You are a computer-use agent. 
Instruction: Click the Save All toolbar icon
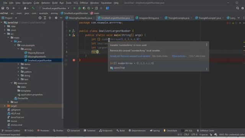[x=3, y=8]
